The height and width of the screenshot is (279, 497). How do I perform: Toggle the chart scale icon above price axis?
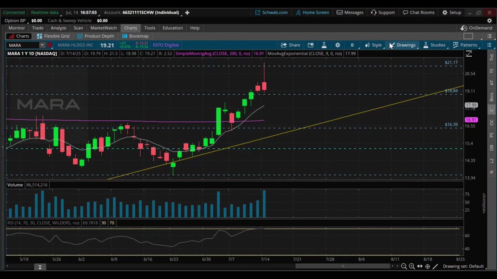469,54
